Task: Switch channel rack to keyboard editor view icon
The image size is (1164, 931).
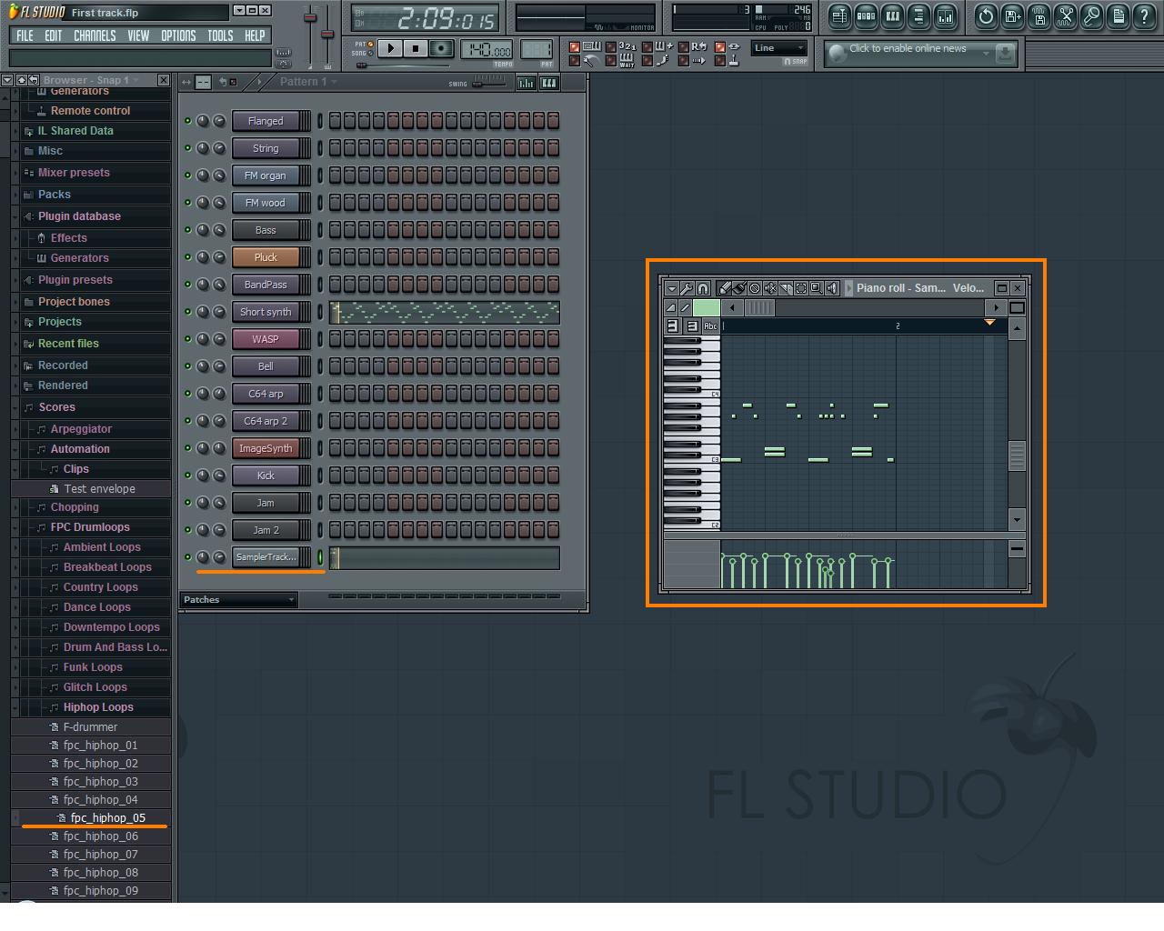Action: 548,83
